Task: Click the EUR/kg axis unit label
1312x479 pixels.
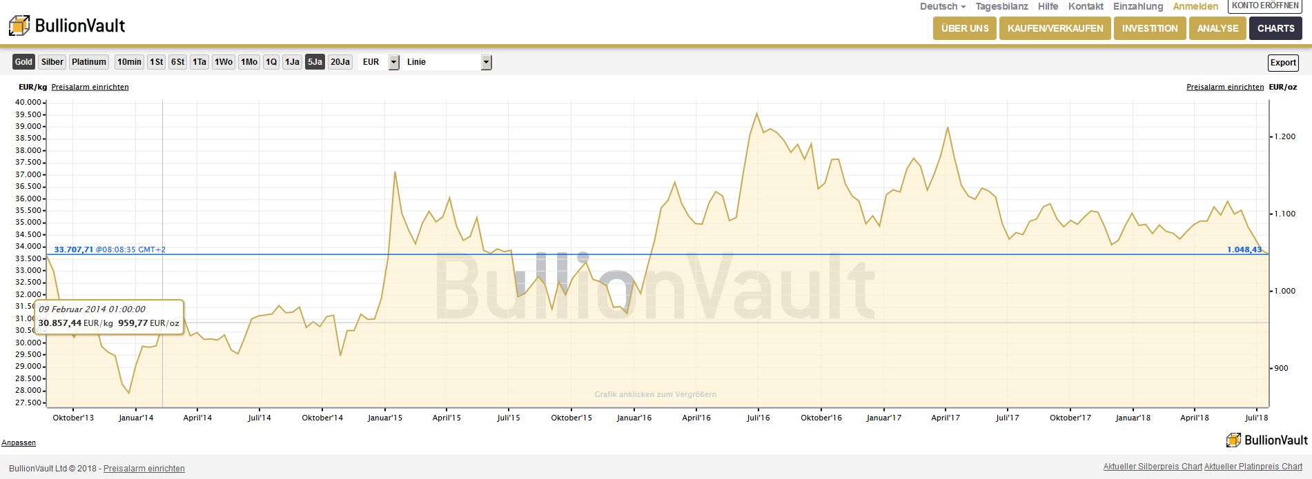Action: [32, 87]
